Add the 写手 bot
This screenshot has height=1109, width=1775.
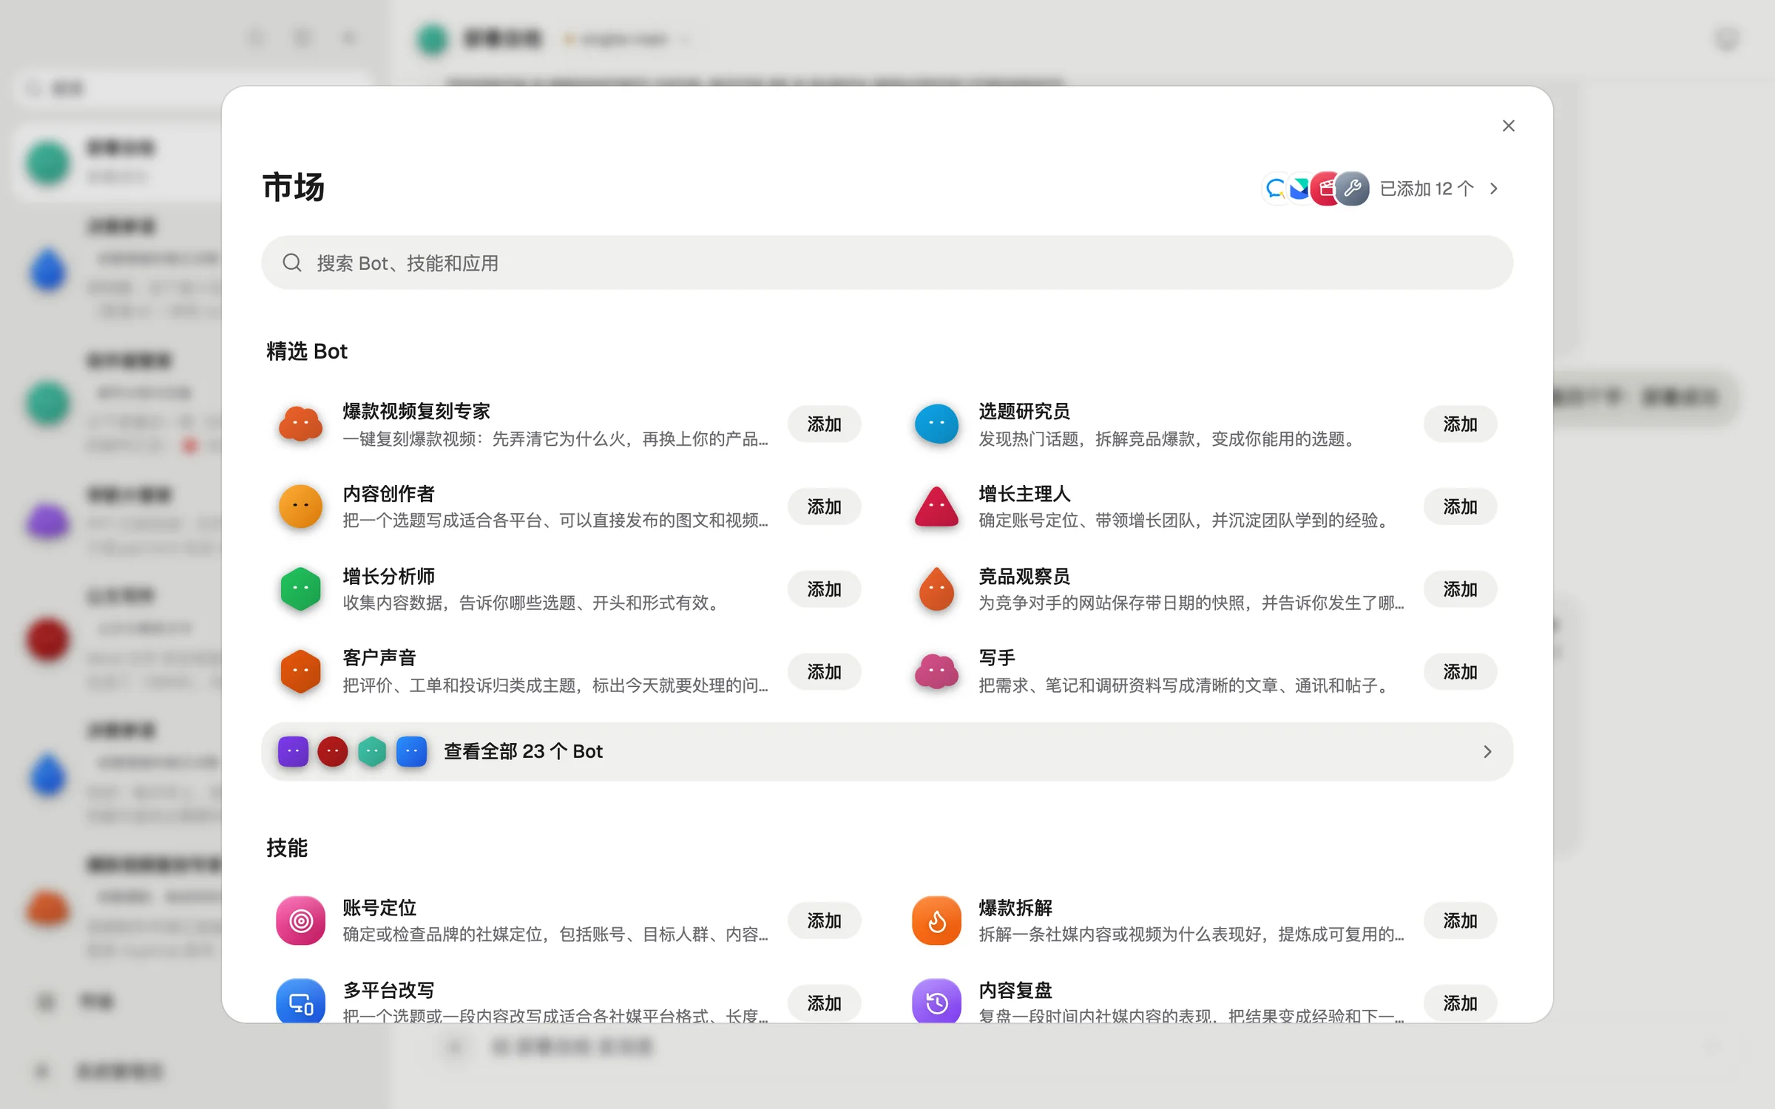[1460, 671]
